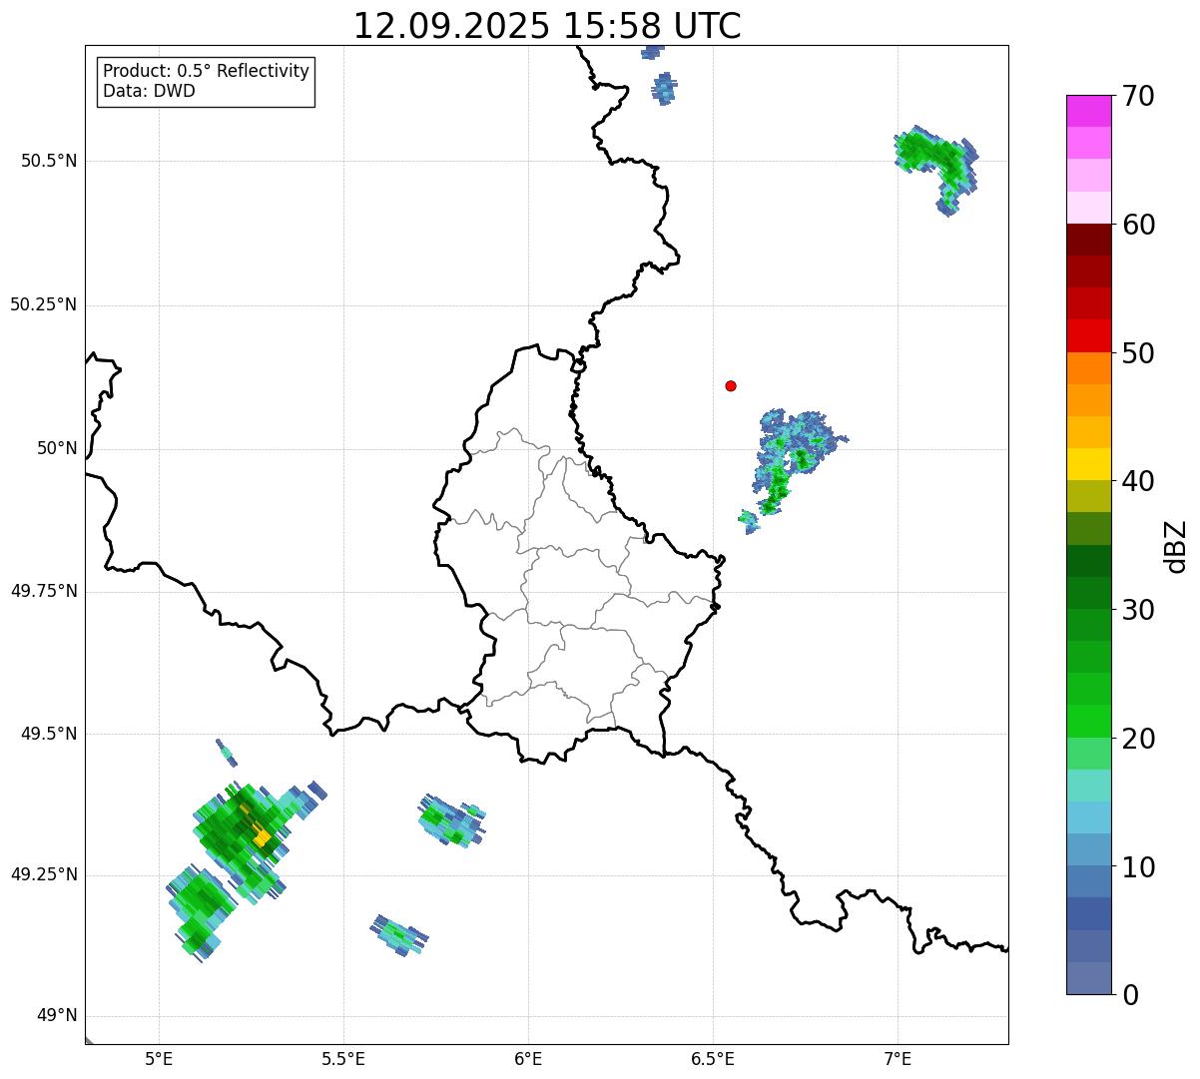Click the red station marker dot

731,385
